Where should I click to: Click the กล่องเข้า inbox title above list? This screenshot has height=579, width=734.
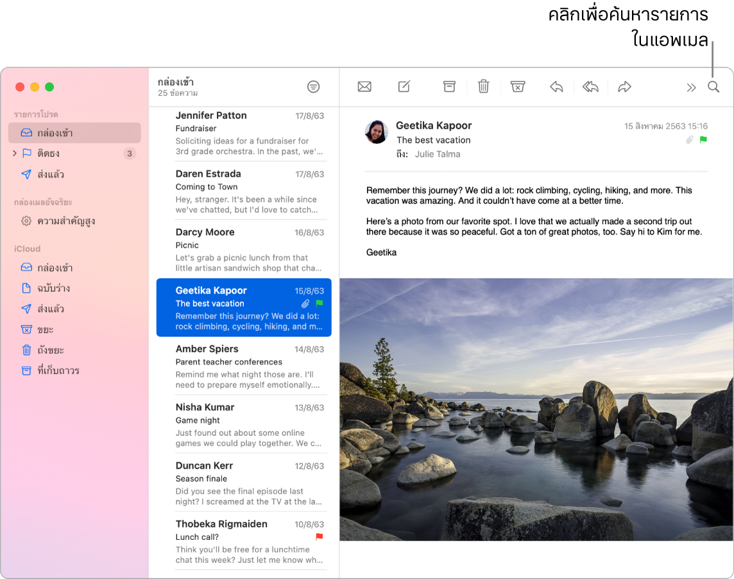(176, 82)
